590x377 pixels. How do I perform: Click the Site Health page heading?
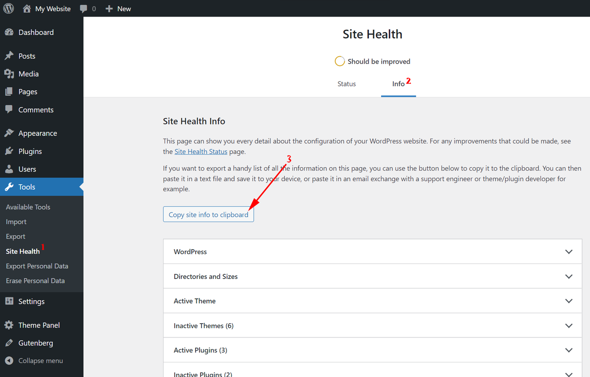coord(373,34)
